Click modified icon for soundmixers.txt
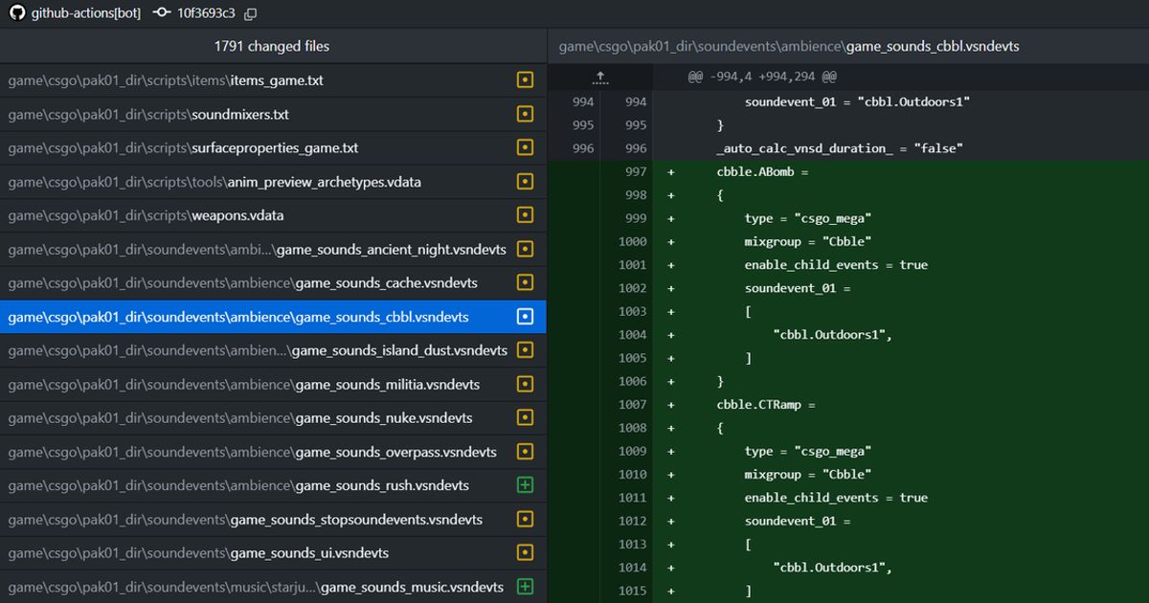Viewport: 1149px width, 603px height. 525,114
